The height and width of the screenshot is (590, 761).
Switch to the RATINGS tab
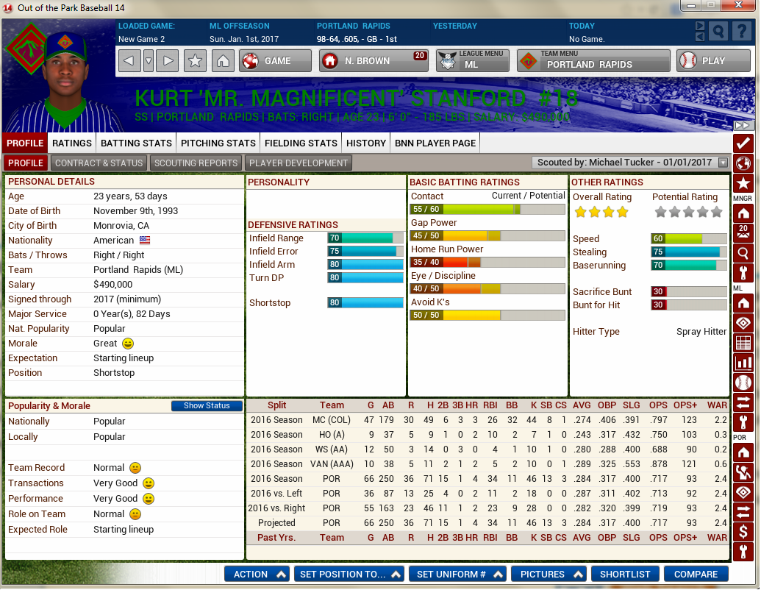coord(72,143)
